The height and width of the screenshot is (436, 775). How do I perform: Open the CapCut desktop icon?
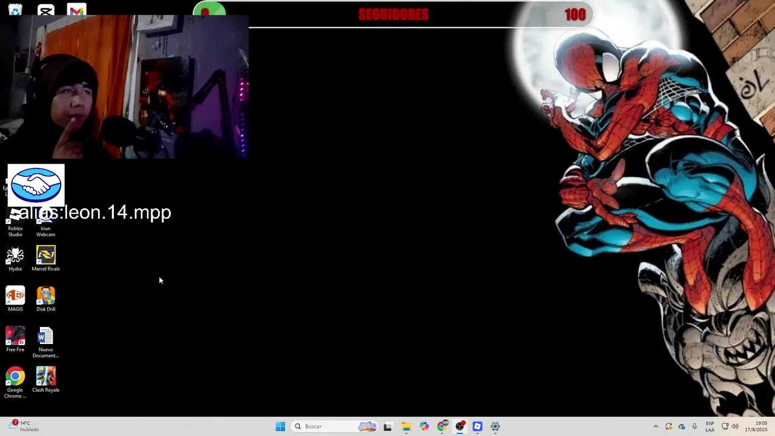point(45,8)
